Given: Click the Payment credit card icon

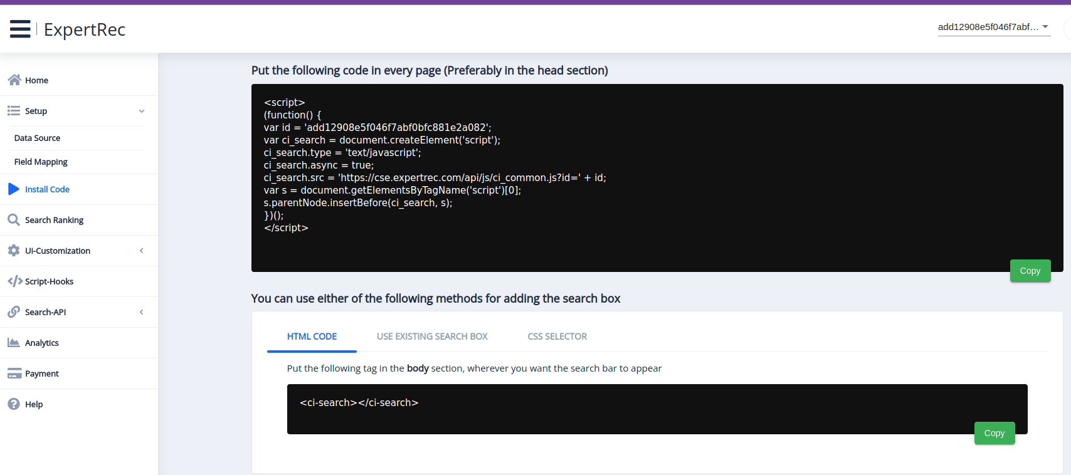Looking at the screenshot, I should tap(14, 373).
